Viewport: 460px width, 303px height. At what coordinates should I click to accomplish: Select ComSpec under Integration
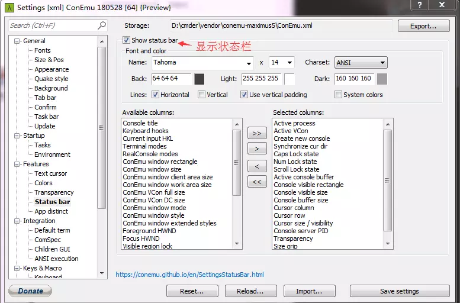pyautogui.click(x=47, y=240)
